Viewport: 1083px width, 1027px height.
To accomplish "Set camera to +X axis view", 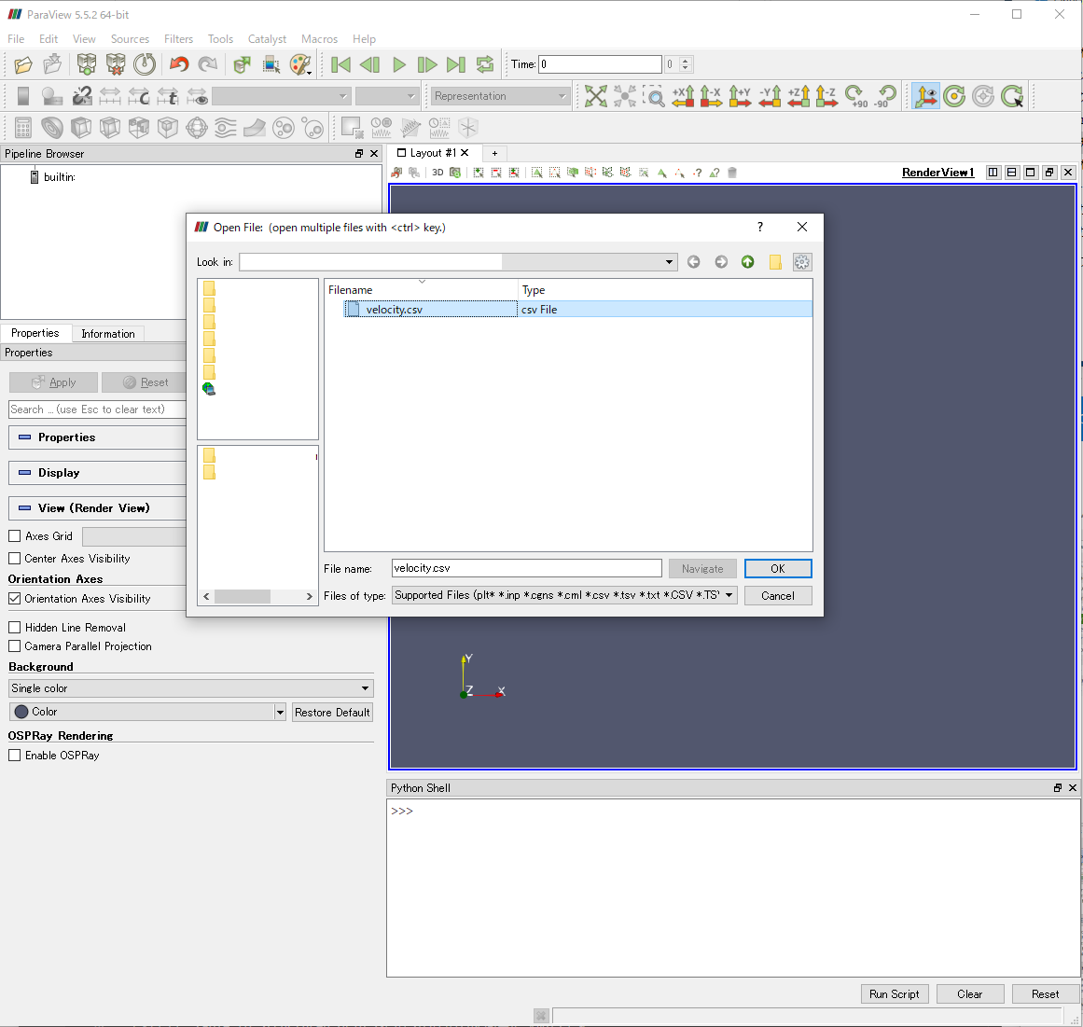I will 684,96.
